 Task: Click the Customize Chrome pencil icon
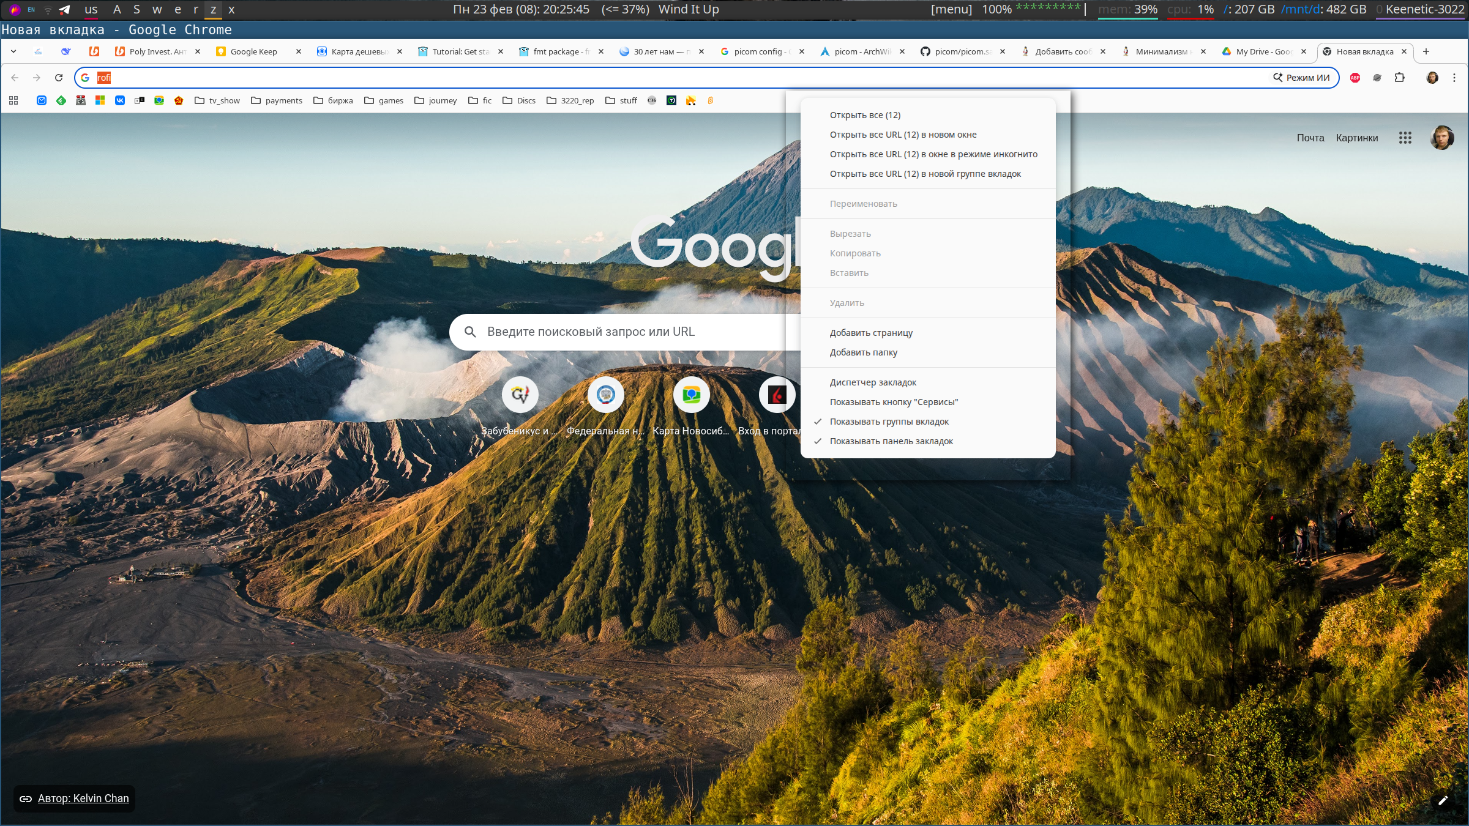(1443, 800)
